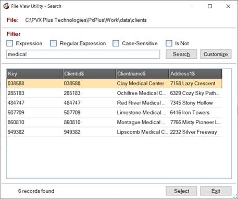Click the Select button

tap(181, 191)
